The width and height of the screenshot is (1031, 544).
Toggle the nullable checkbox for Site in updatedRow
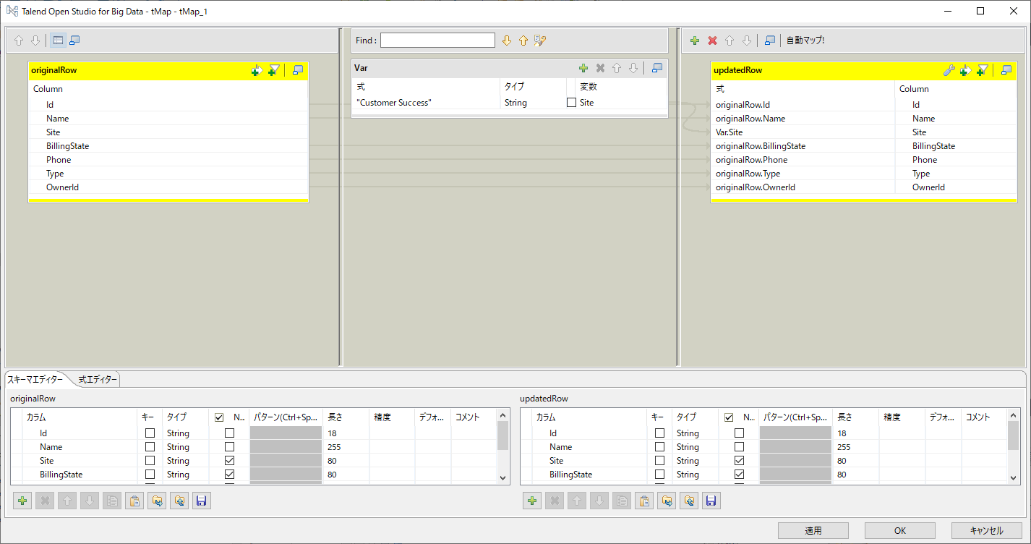738,460
